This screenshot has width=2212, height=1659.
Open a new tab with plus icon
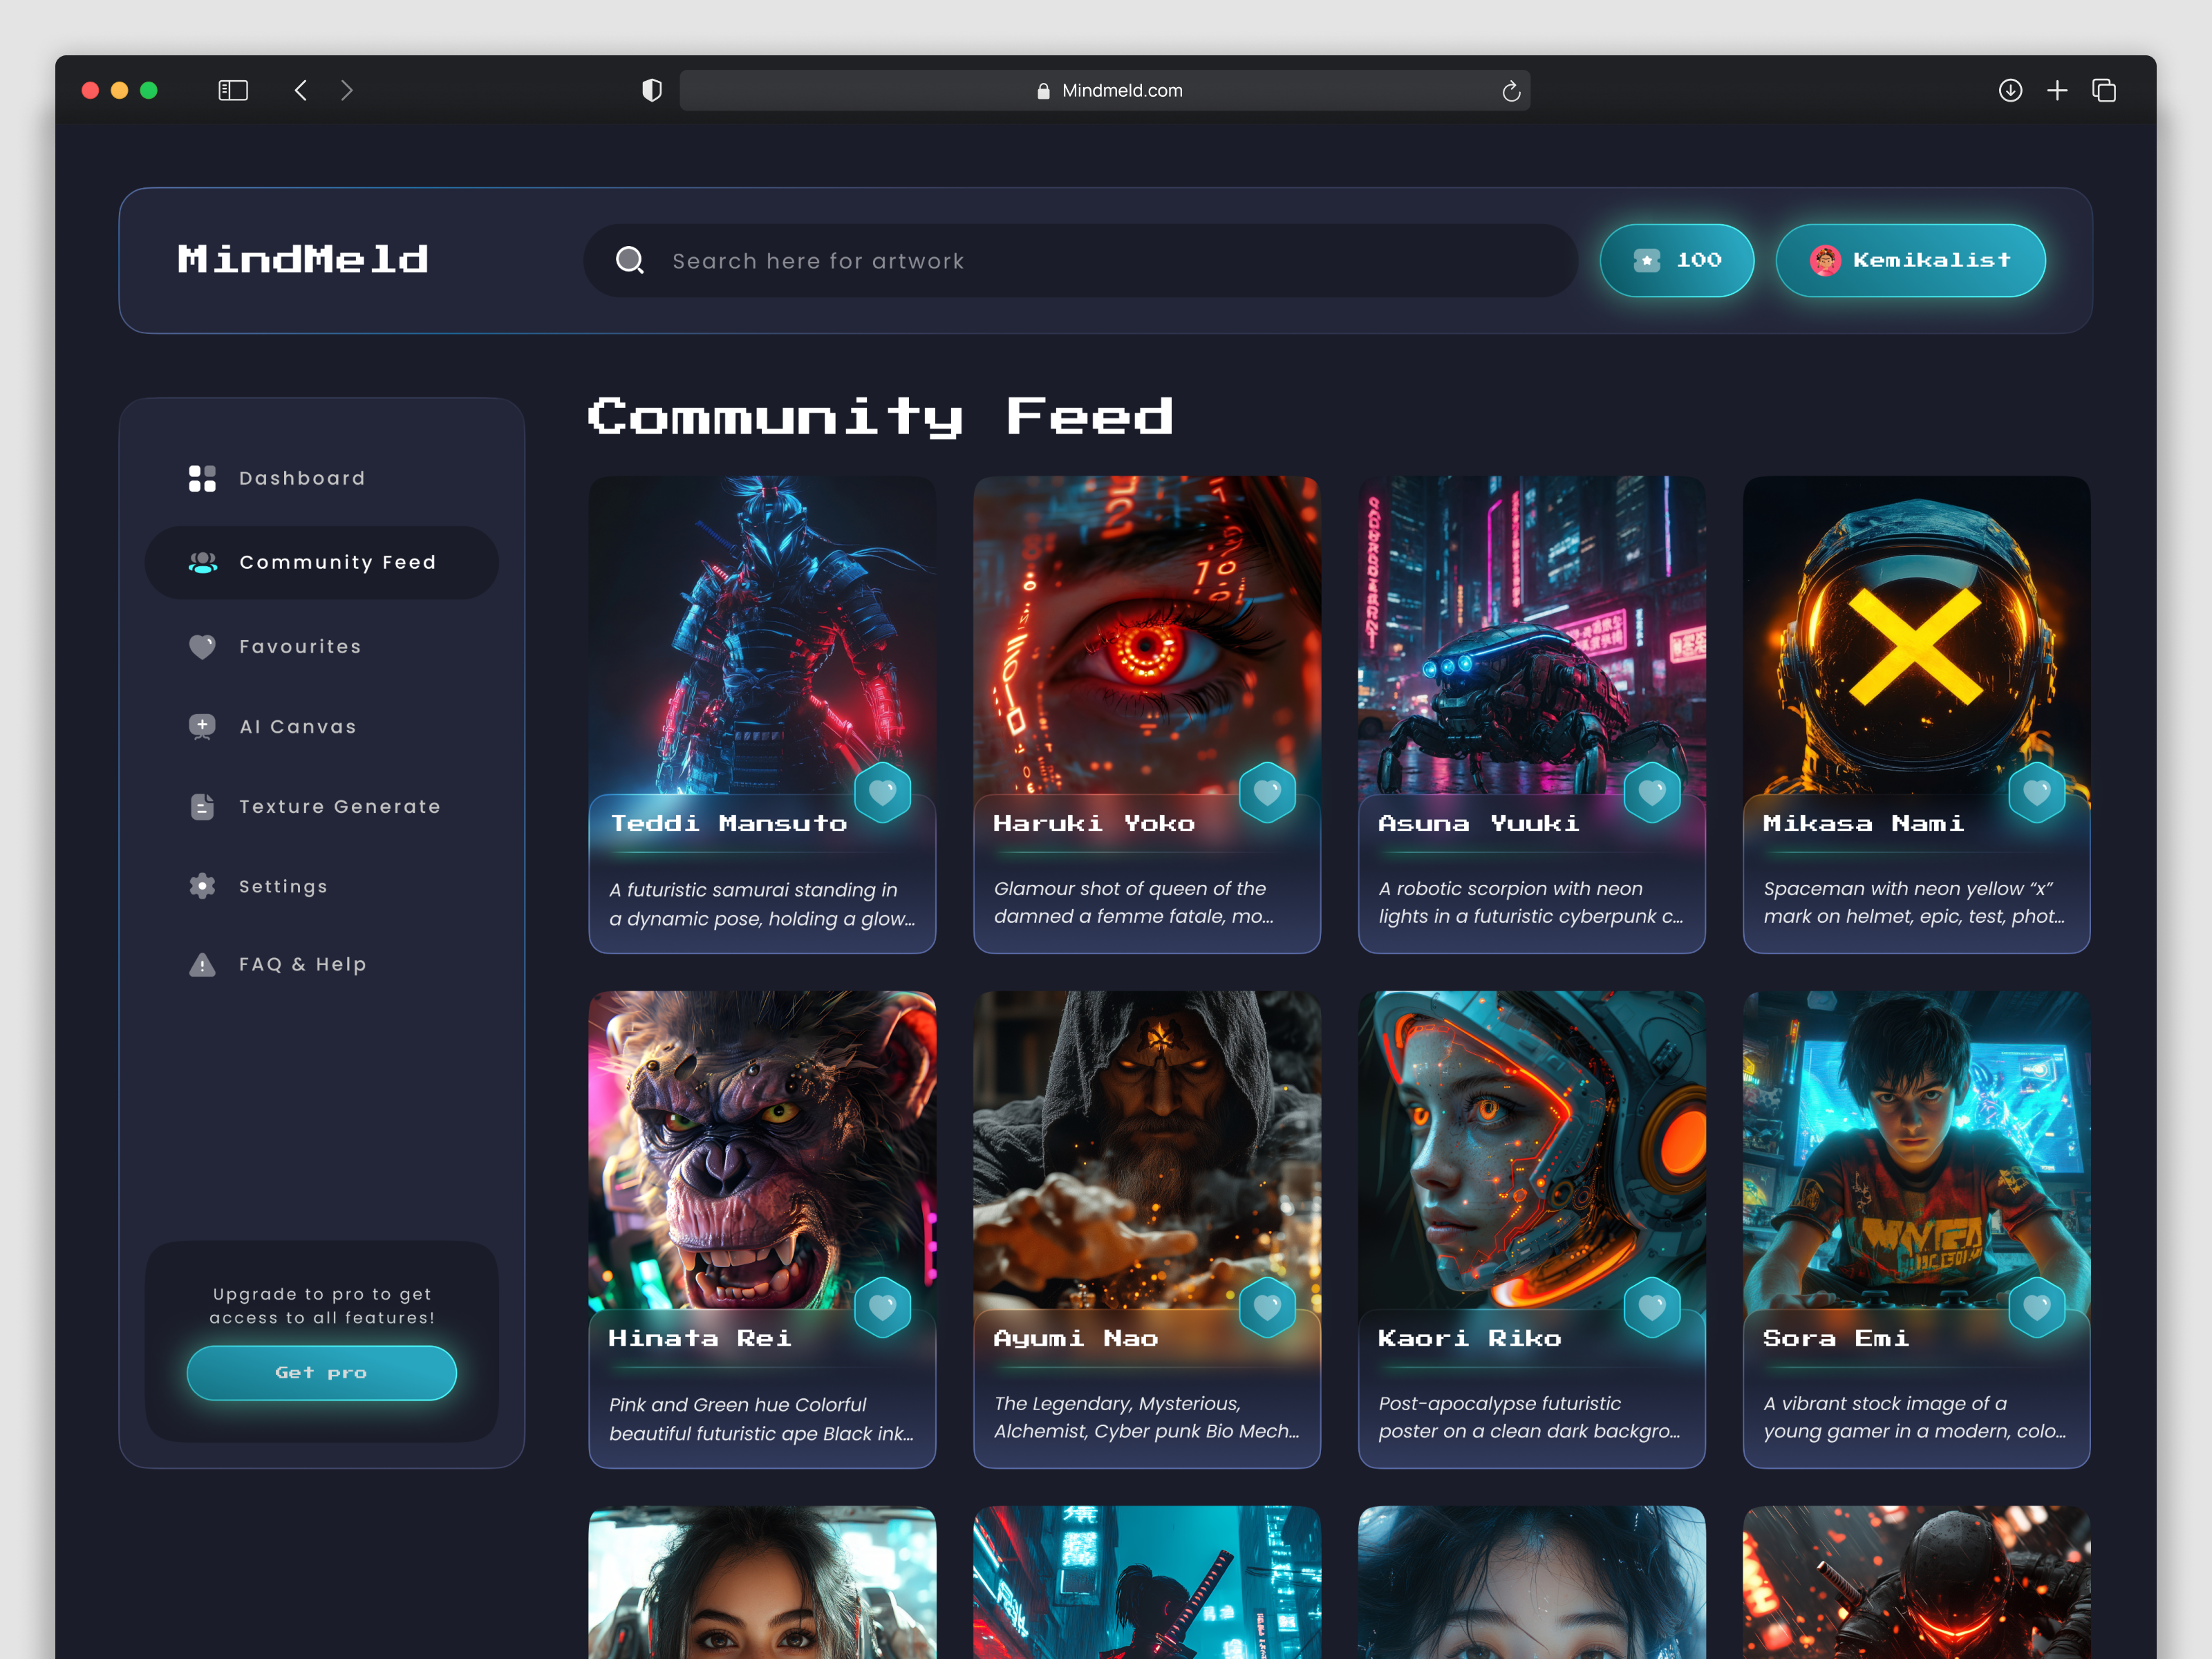[2057, 90]
